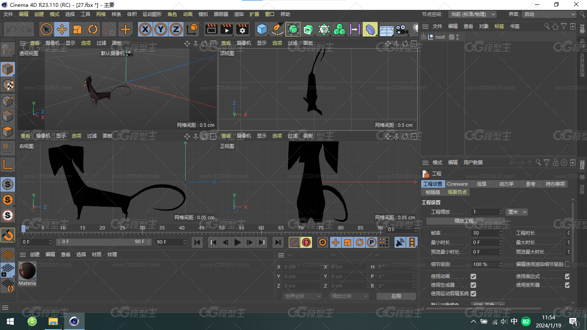Play the animation forward

pos(237,242)
